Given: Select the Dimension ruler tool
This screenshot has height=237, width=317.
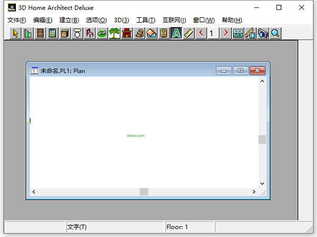Looking at the screenshot, I should (189, 33).
